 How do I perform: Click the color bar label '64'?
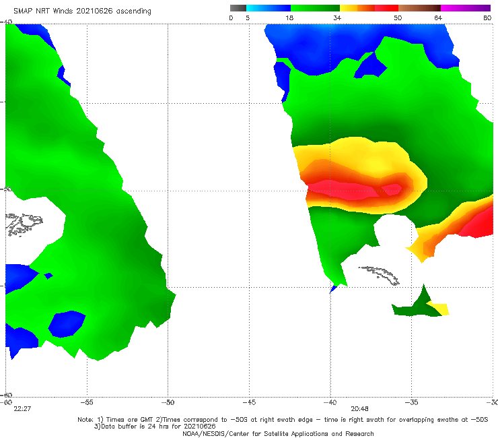438,18
